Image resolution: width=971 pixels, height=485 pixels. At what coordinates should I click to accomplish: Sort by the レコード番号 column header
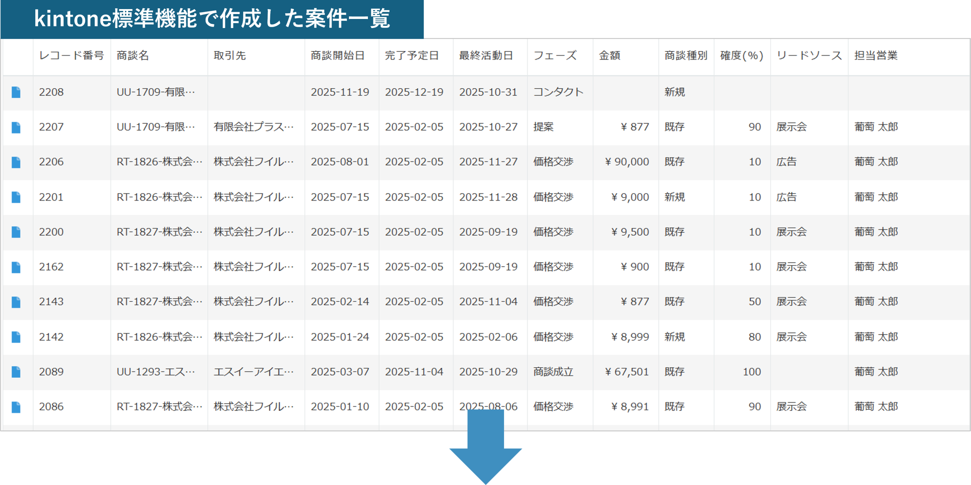click(x=72, y=55)
